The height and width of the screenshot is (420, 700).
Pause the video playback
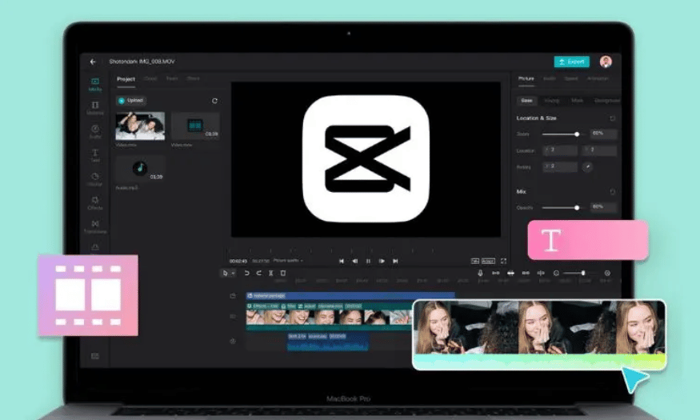pos(368,261)
